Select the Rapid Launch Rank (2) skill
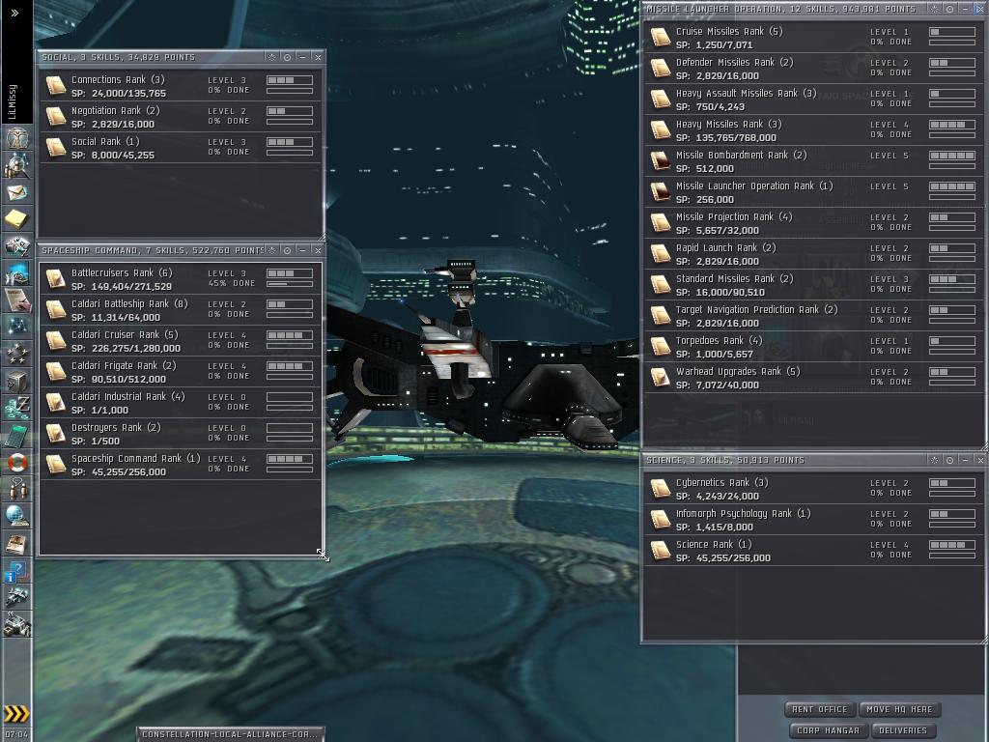 click(813, 254)
